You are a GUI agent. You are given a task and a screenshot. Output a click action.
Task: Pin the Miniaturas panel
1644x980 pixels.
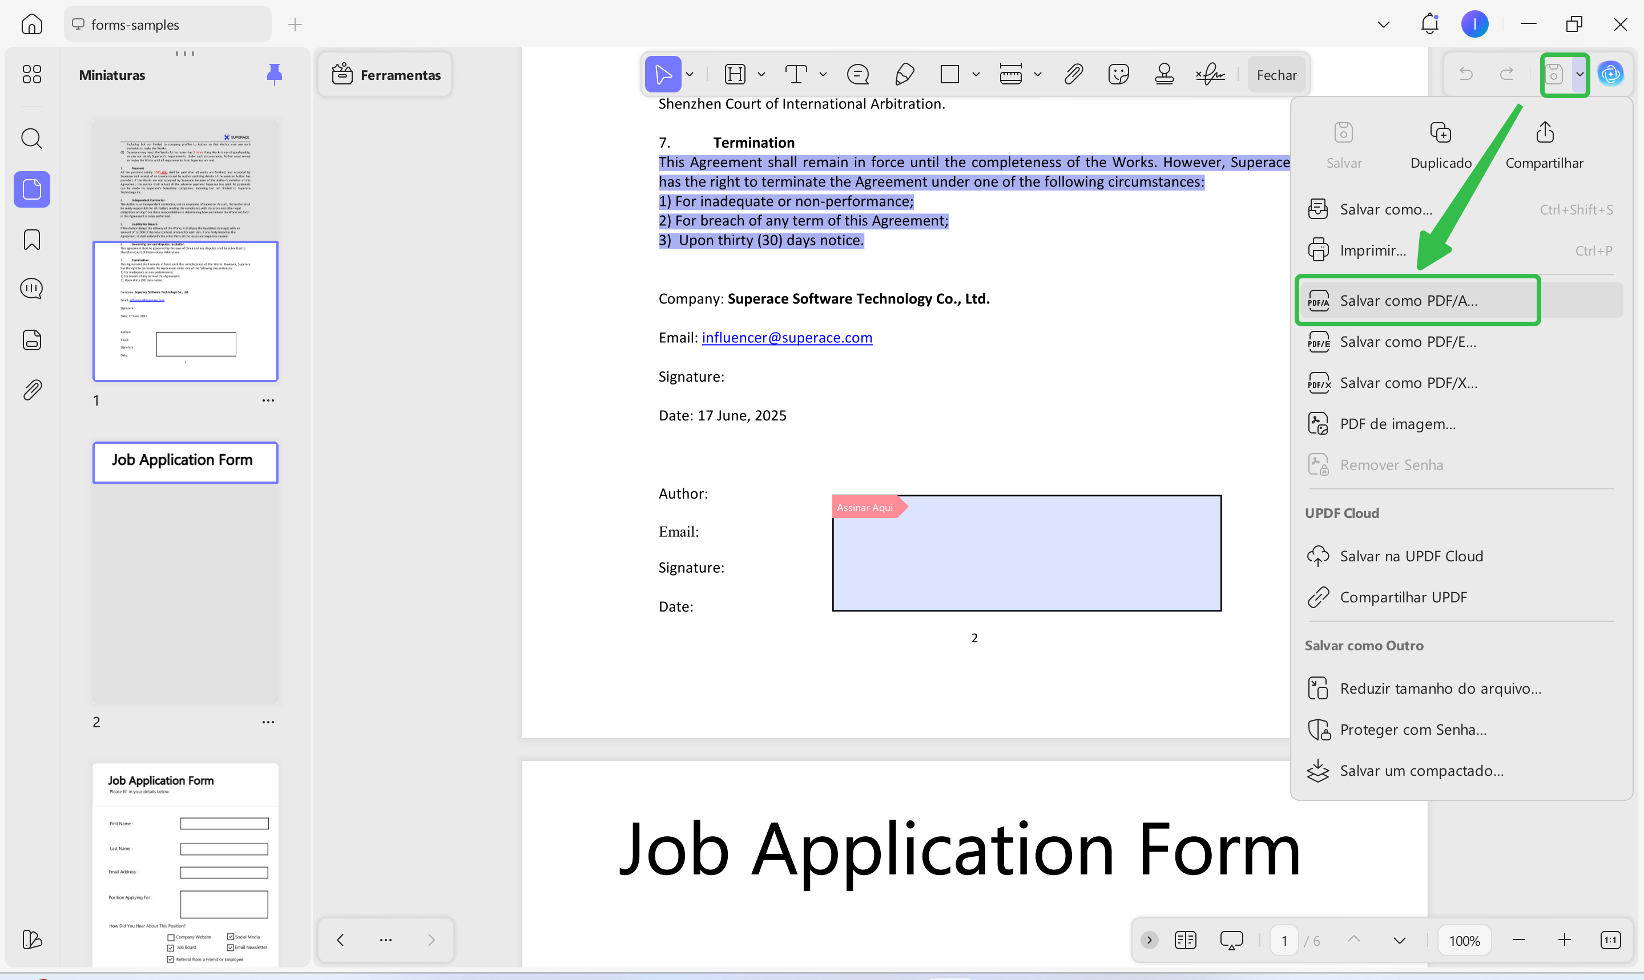click(x=274, y=74)
